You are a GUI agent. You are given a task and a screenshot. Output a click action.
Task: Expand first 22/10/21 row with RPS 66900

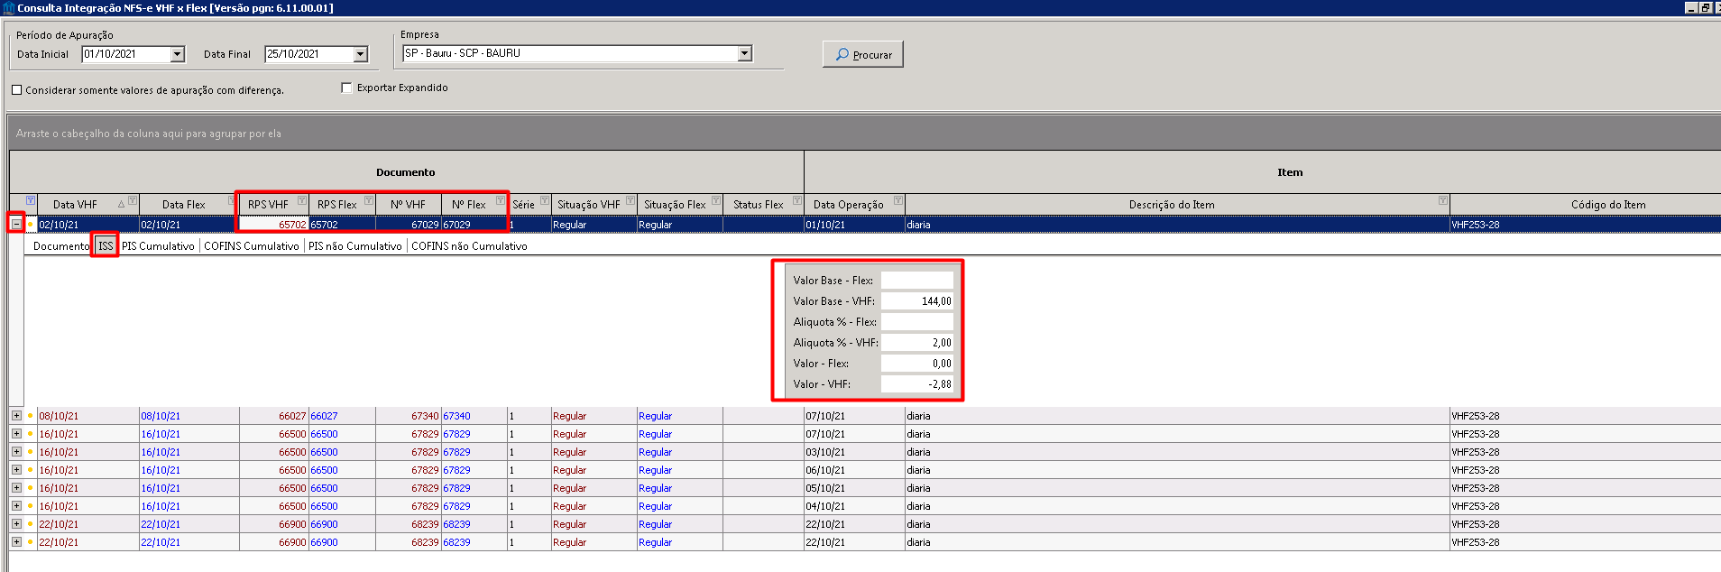[x=16, y=524]
